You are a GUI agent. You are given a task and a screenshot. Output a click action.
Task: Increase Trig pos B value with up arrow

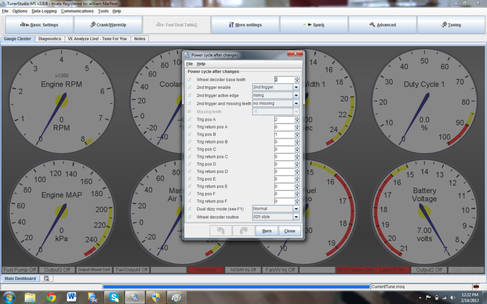(297, 133)
